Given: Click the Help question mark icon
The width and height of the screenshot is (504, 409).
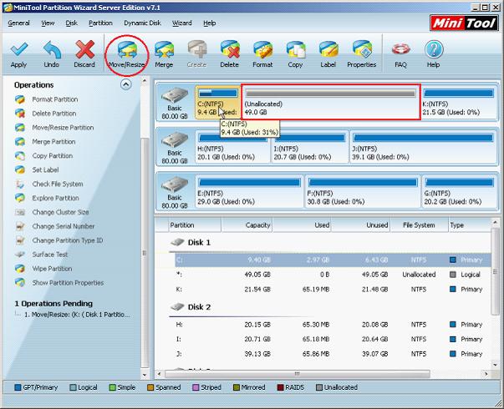Looking at the screenshot, I should pyautogui.click(x=434, y=54).
